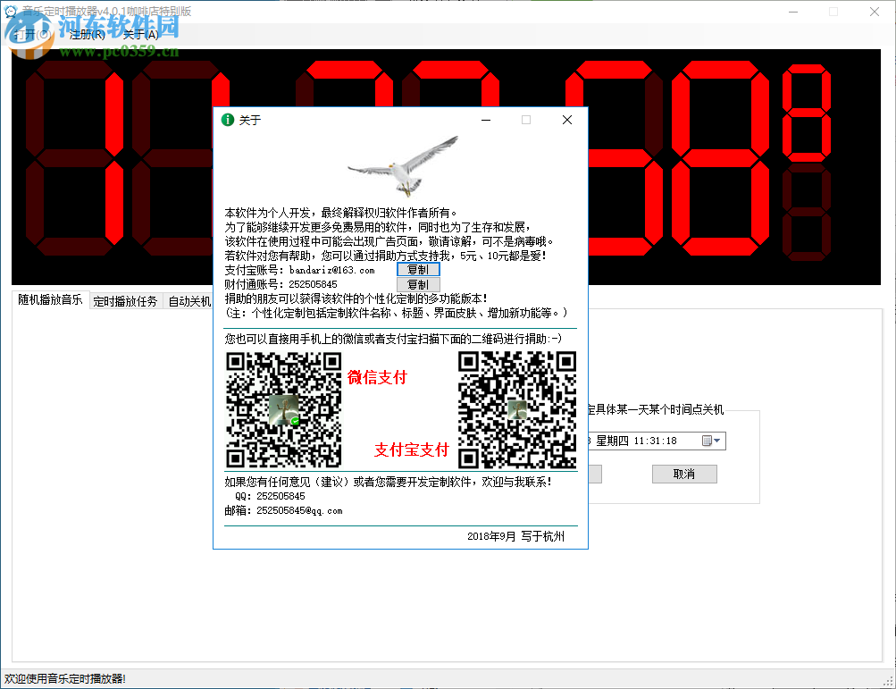Click the 财付通账号 252505845 text
This screenshot has width=896, height=689.
tap(281, 284)
